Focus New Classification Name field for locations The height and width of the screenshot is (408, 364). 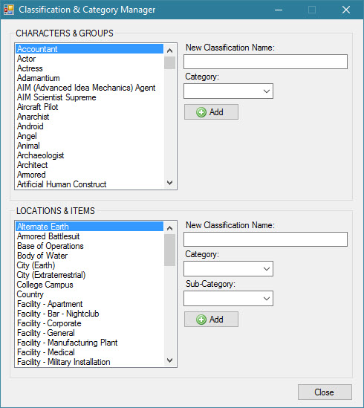pos(265,239)
